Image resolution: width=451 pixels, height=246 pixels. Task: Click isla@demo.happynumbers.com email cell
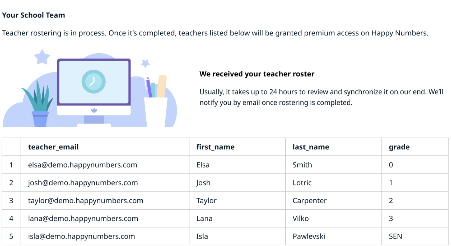(x=81, y=236)
